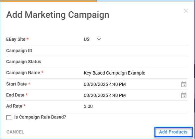Click the Add Products button

[x=173, y=132]
